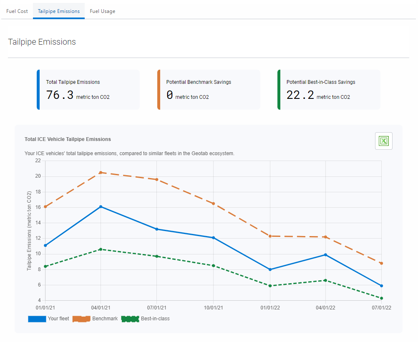Click the Benchmark peak point at 04/01/21

click(x=101, y=173)
